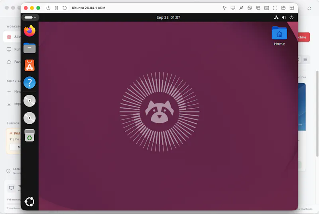Click the wired network status icon

tap(276, 18)
